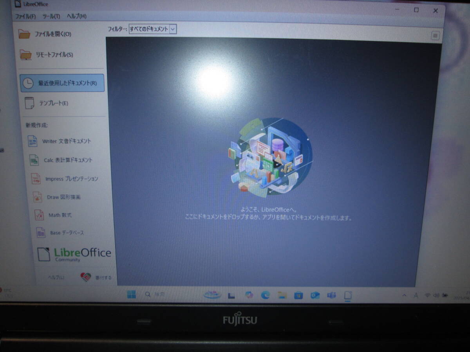Click the IME input mode indicator
The width and height of the screenshot is (470, 352).
[x=416, y=295]
